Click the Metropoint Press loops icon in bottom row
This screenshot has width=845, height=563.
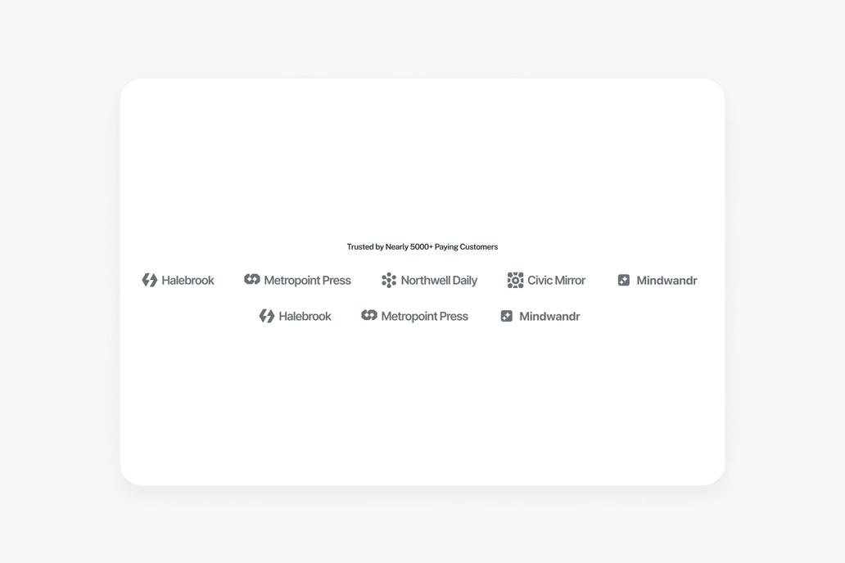click(368, 315)
